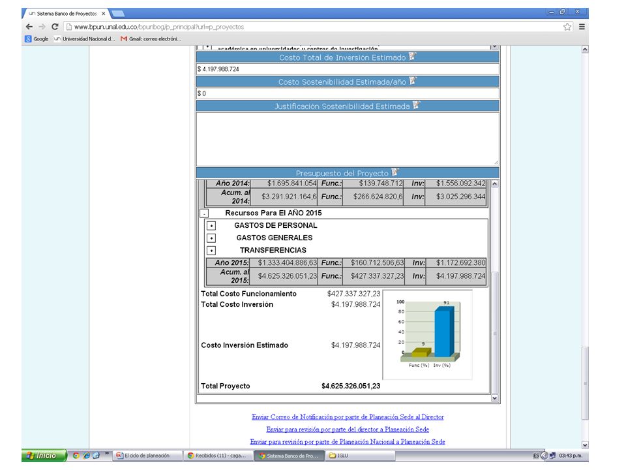Viewport: 626px width, 470px height.
Task: Close the Sistema Banco de Proyectos tab
Action: pos(104,14)
